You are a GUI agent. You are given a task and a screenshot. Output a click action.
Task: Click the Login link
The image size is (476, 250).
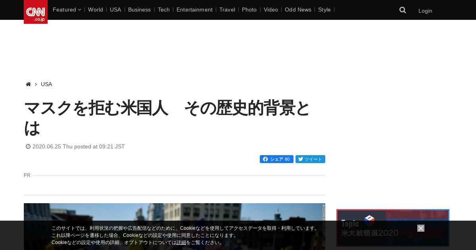[x=425, y=11]
